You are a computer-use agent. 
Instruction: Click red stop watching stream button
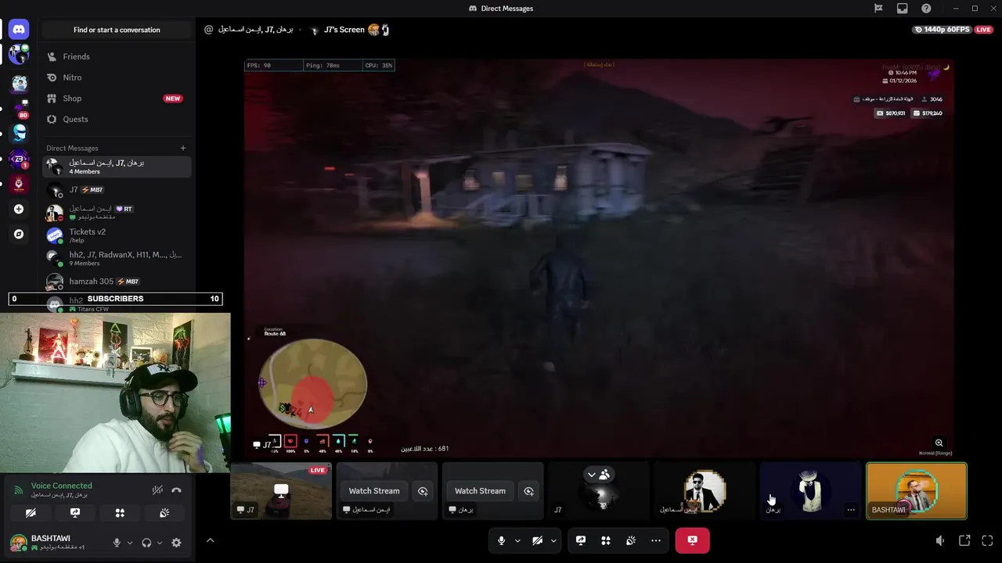692,540
